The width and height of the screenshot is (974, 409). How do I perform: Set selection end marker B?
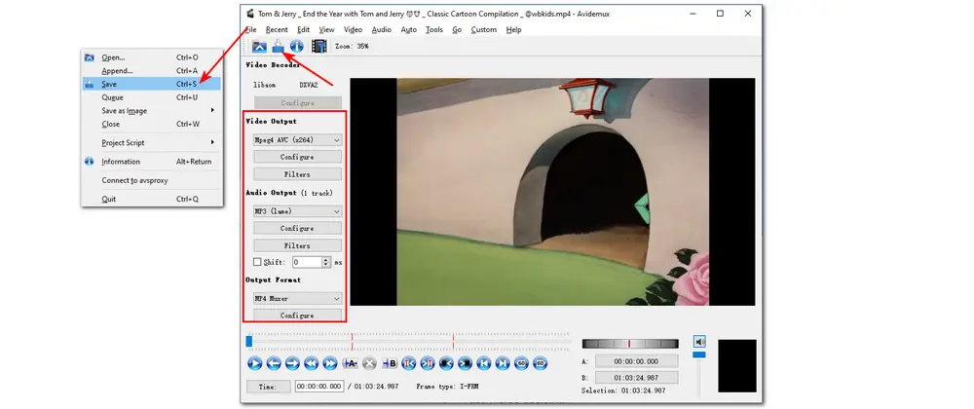point(390,363)
